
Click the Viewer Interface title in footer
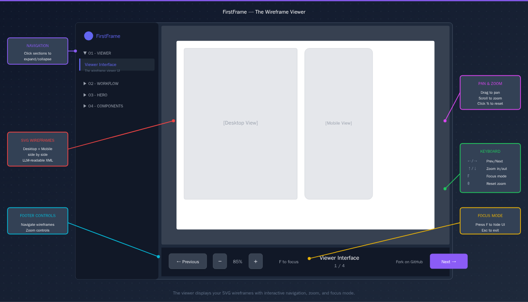339,258
